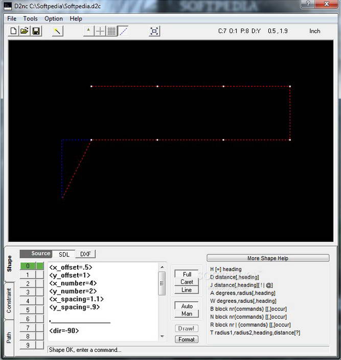
Task: Click the source editor scrollbar thumb
Action: [162, 283]
